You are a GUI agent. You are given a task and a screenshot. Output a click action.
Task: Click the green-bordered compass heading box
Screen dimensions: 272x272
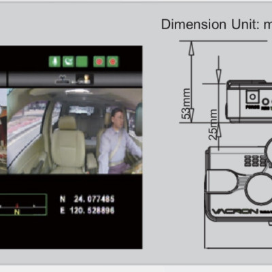click(23, 205)
